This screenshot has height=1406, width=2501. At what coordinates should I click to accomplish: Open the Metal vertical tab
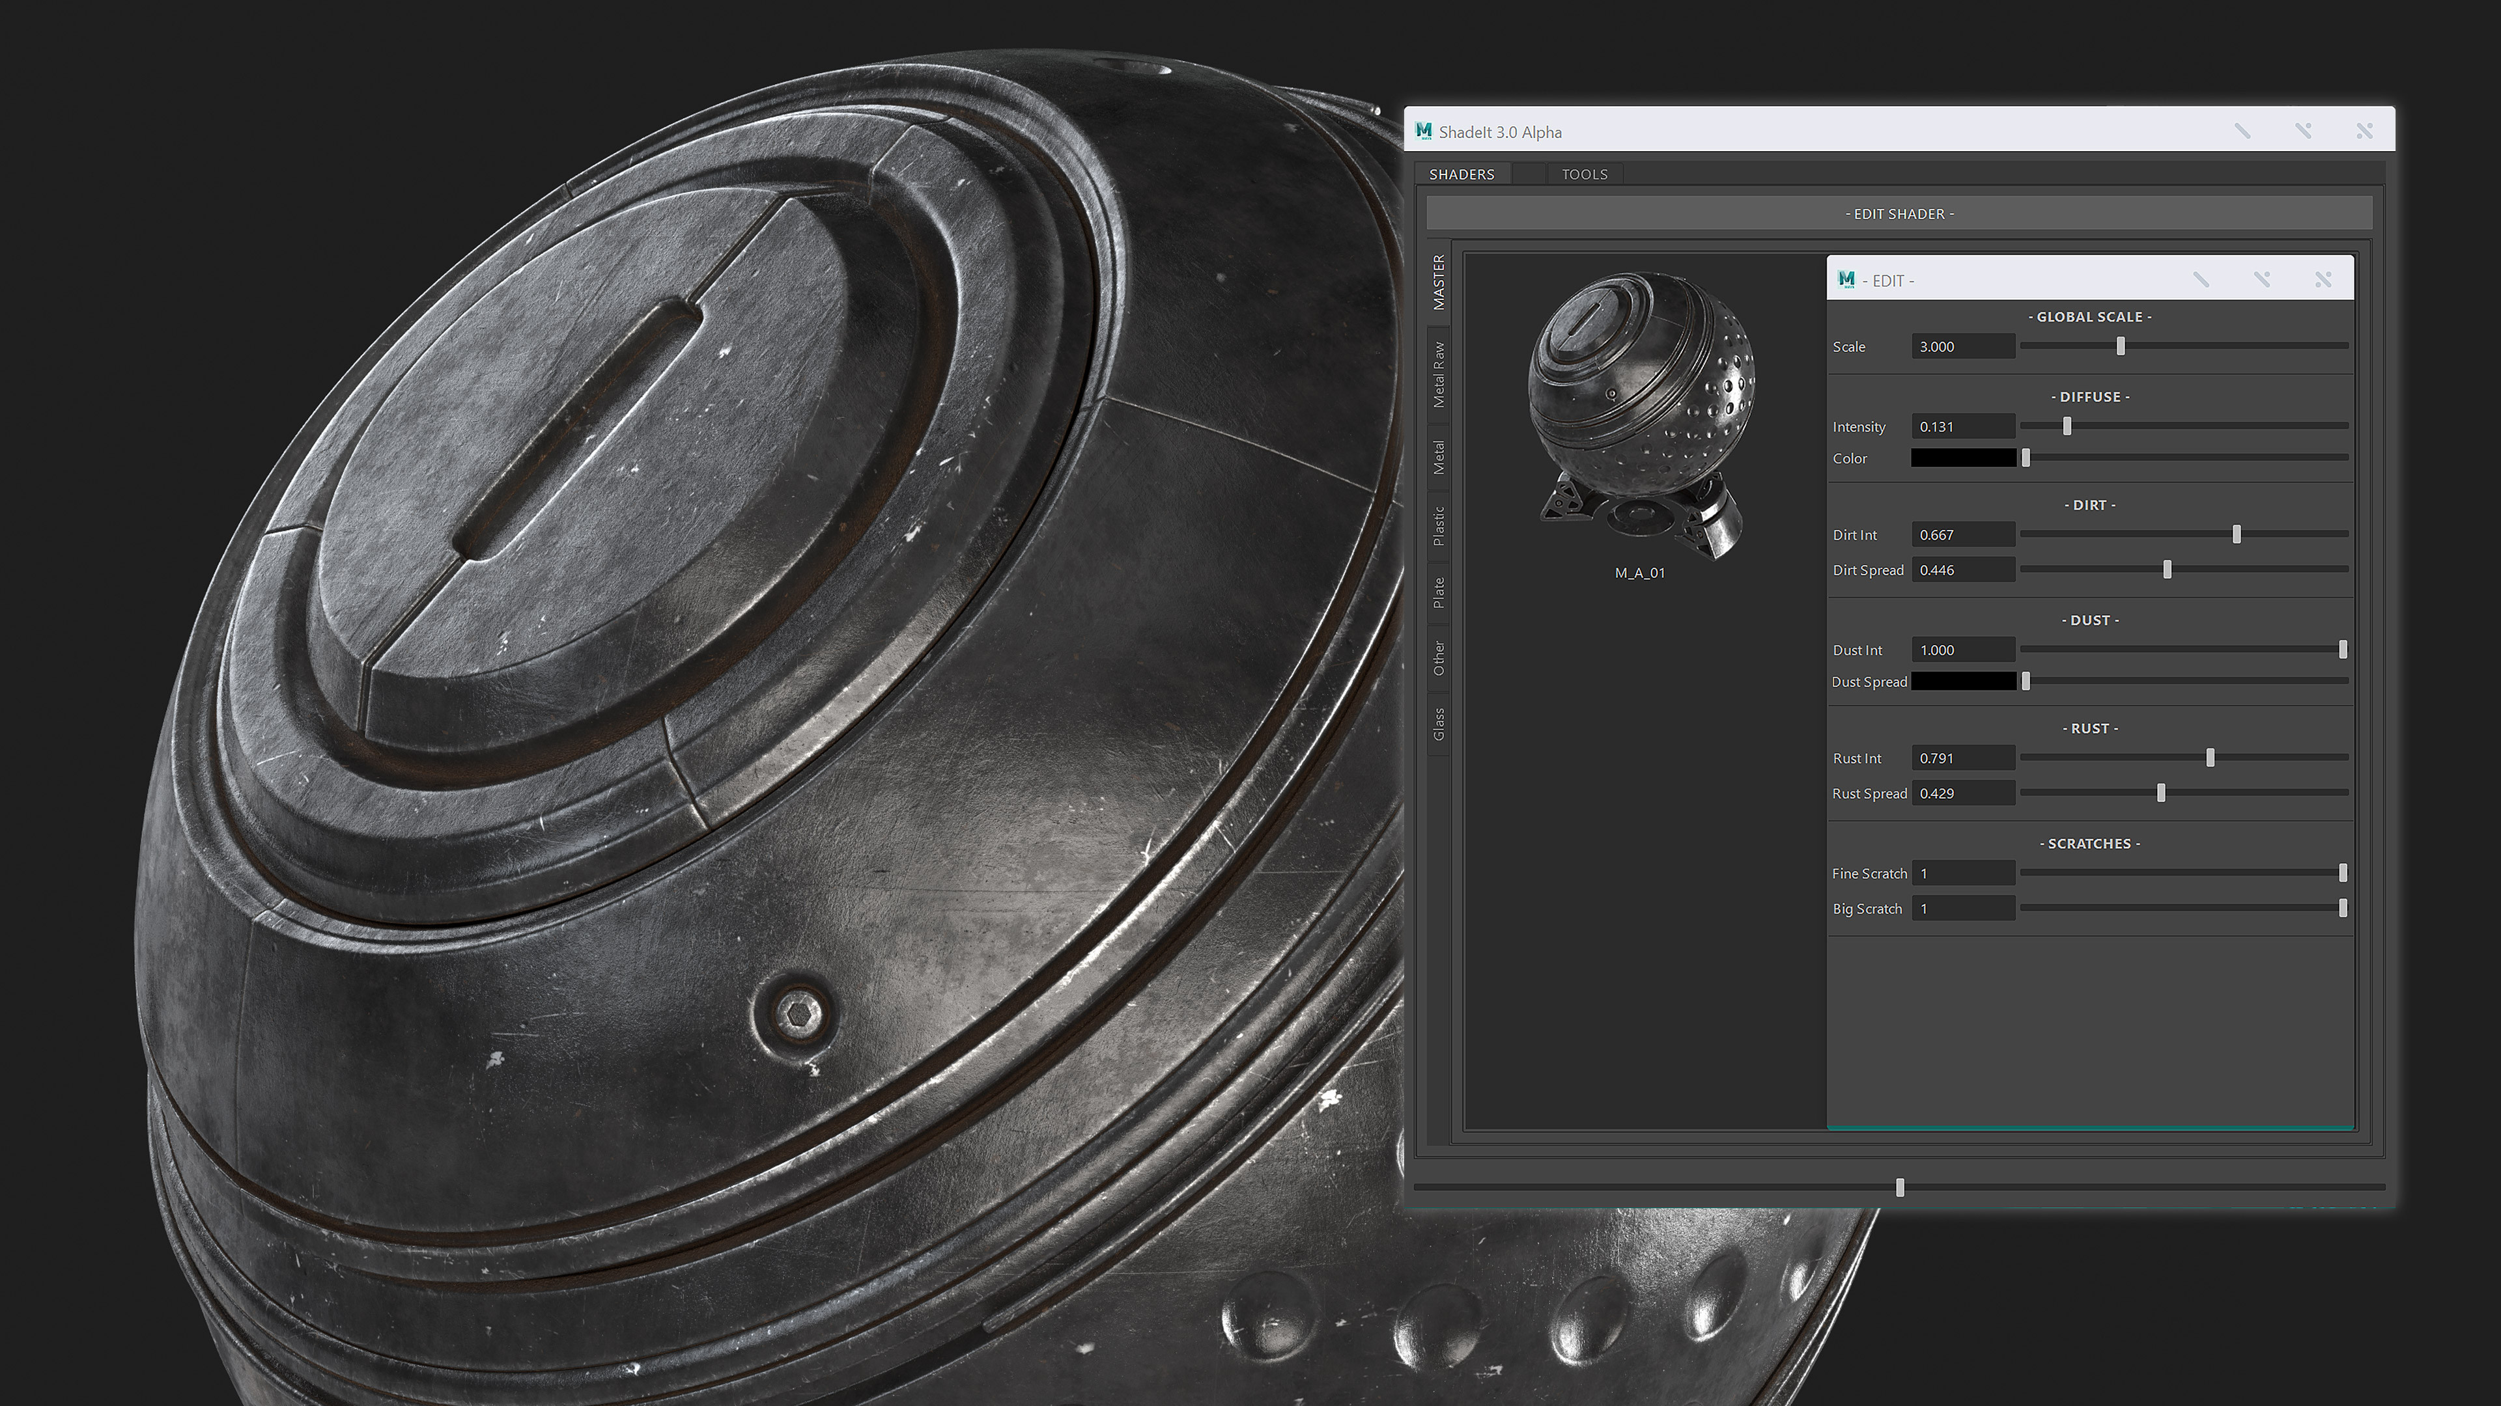[1439, 457]
